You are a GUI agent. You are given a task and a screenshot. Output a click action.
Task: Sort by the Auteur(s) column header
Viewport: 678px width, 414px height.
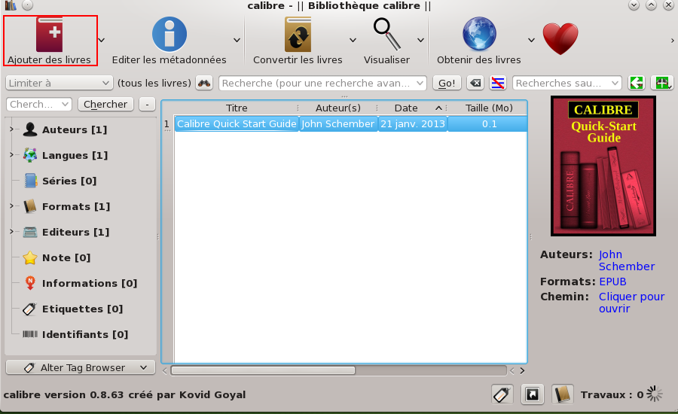click(x=338, y=108)
